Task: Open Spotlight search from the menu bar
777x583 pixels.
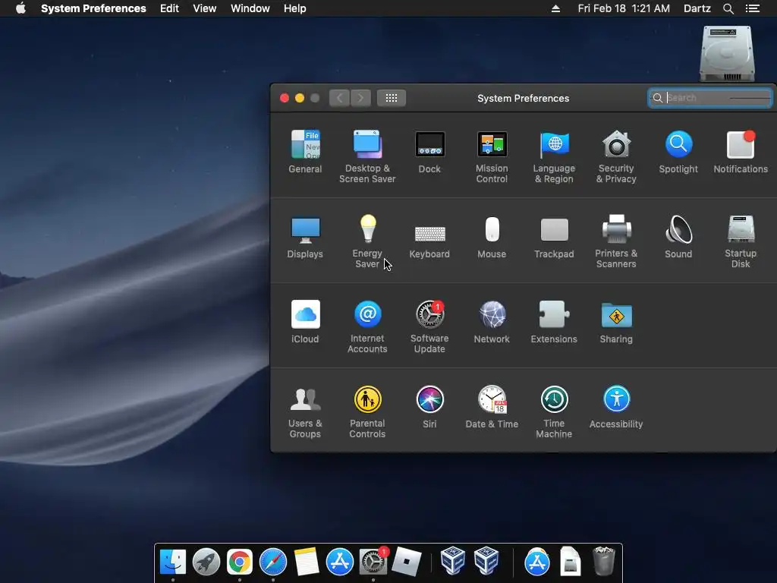Action: pyautogui.click(x=728, y=8)
